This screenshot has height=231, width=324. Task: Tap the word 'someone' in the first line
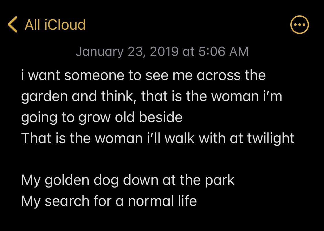click(94, 75)
